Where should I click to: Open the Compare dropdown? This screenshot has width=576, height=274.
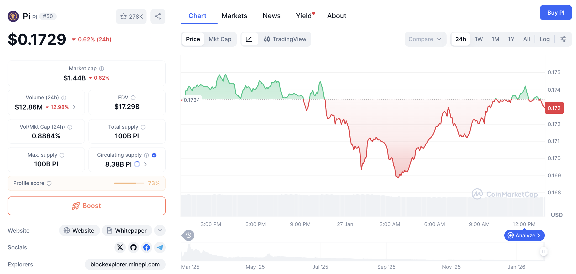click(425, 39)
